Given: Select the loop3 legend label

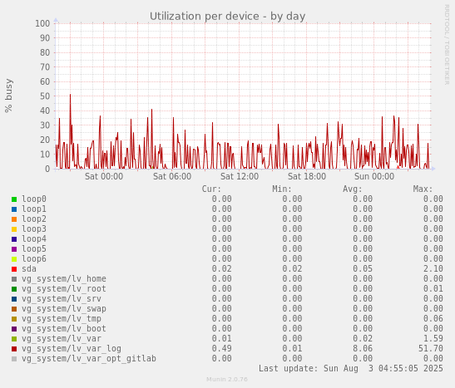Looking at the screenshot, I should [x=34, y=229].
